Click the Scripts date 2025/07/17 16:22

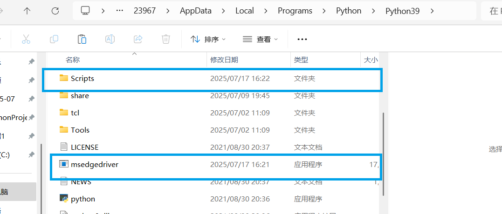[240, 78]
